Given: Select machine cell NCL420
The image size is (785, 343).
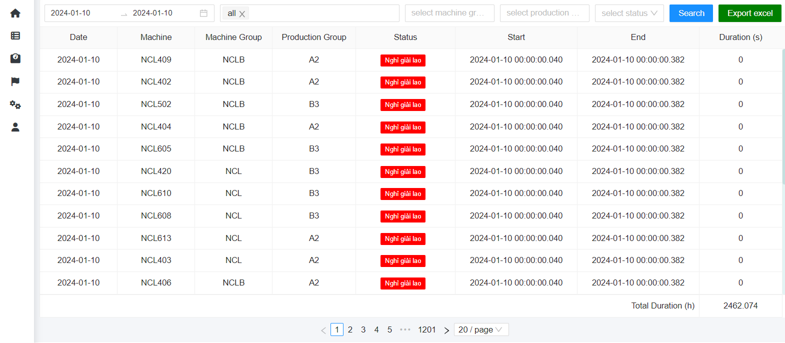Looking at the screenshot, I should point(156,171).
